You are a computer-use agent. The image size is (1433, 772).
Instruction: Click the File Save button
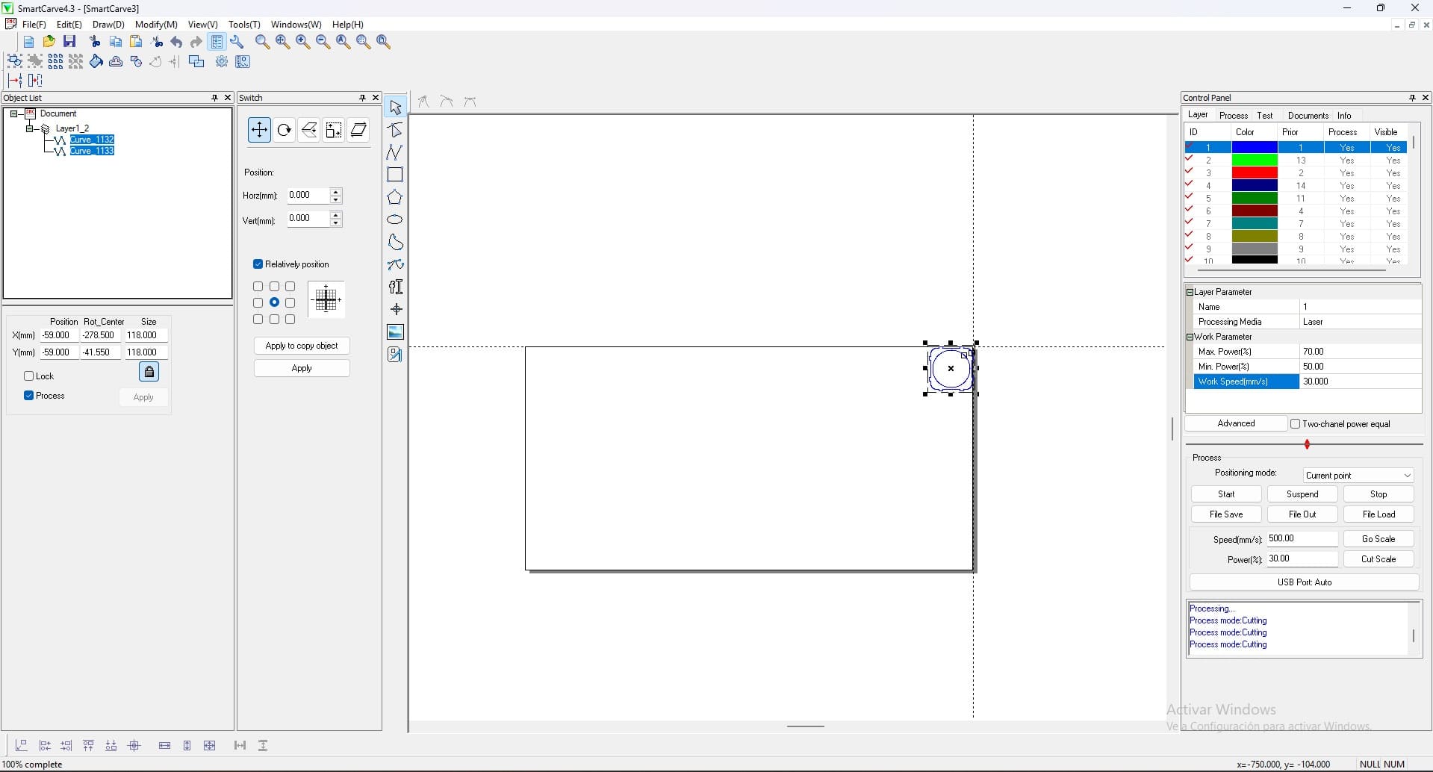[x=1226, y=514]
